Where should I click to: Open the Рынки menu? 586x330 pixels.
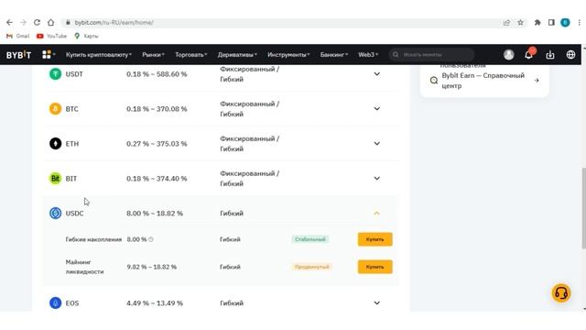[153, 55]
